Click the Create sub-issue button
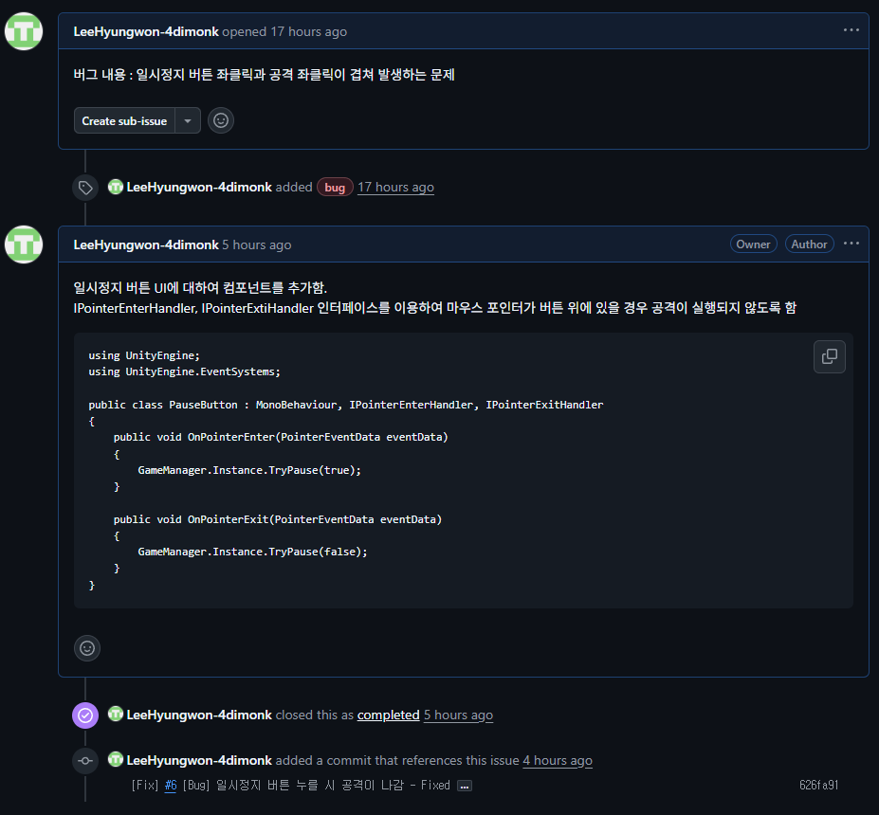Image resolution: width=879 pixels, height=815 pixels. pyautogui.click(x=124, y=121)
